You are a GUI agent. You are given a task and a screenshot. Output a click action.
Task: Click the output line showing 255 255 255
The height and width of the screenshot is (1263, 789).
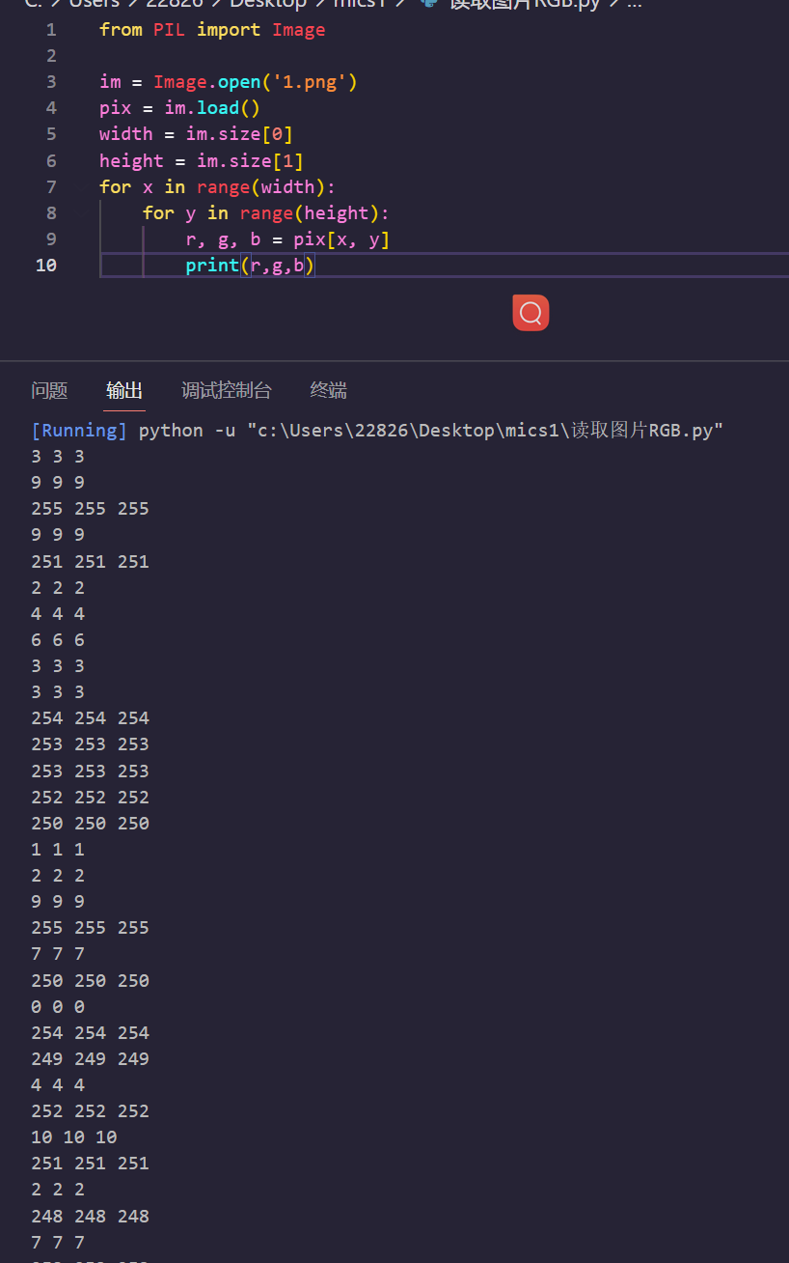[x=90, y=508]
